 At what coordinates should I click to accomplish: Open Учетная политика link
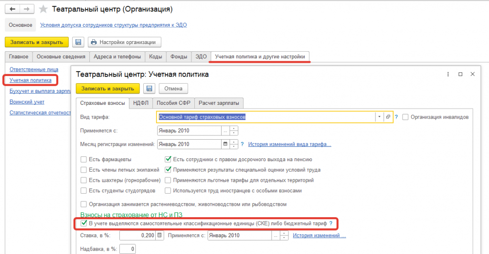(x=31, y=80)
